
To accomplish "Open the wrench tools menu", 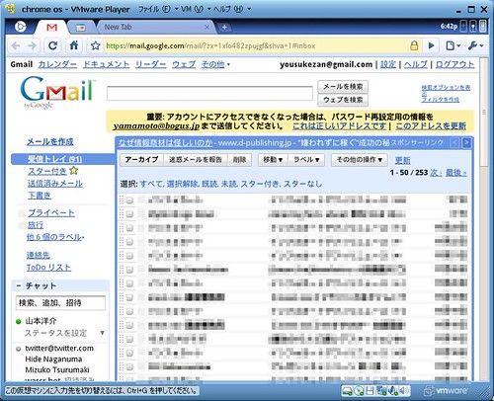I will click(x=475, y=45).
